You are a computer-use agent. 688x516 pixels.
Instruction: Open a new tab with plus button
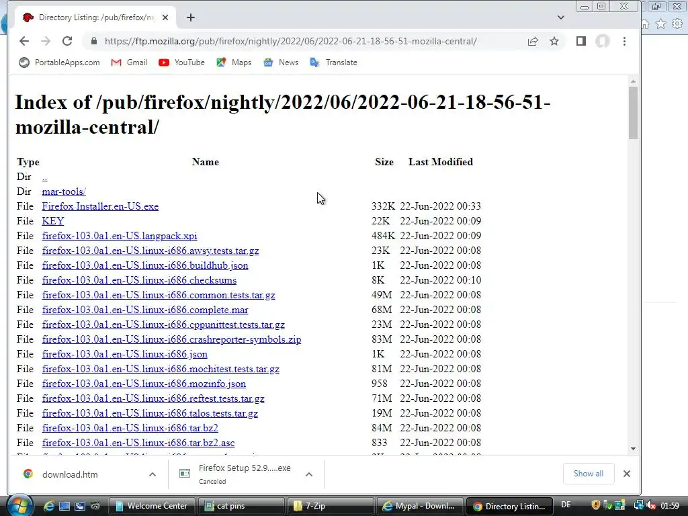click(x=190, y=17)
